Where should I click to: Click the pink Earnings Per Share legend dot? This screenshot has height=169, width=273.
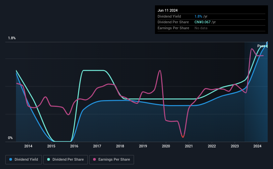coord(94,159)
